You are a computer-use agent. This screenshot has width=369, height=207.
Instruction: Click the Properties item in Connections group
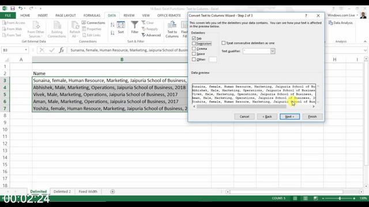92,29
